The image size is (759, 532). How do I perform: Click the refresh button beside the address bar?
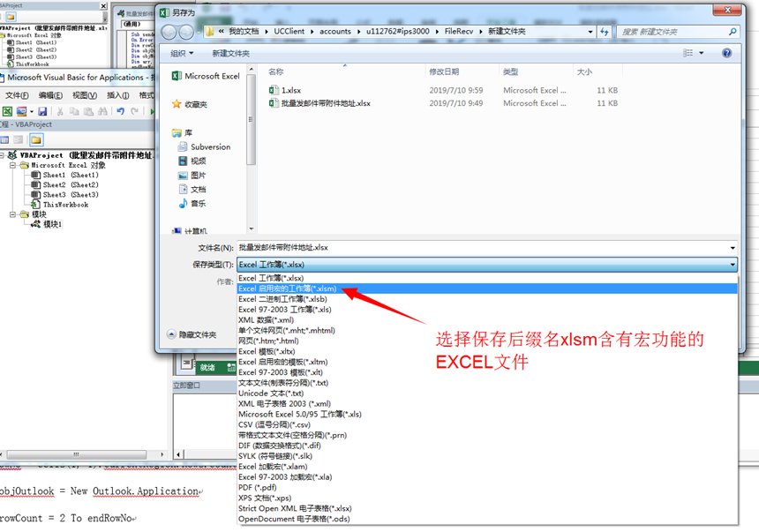click(604, 32)
